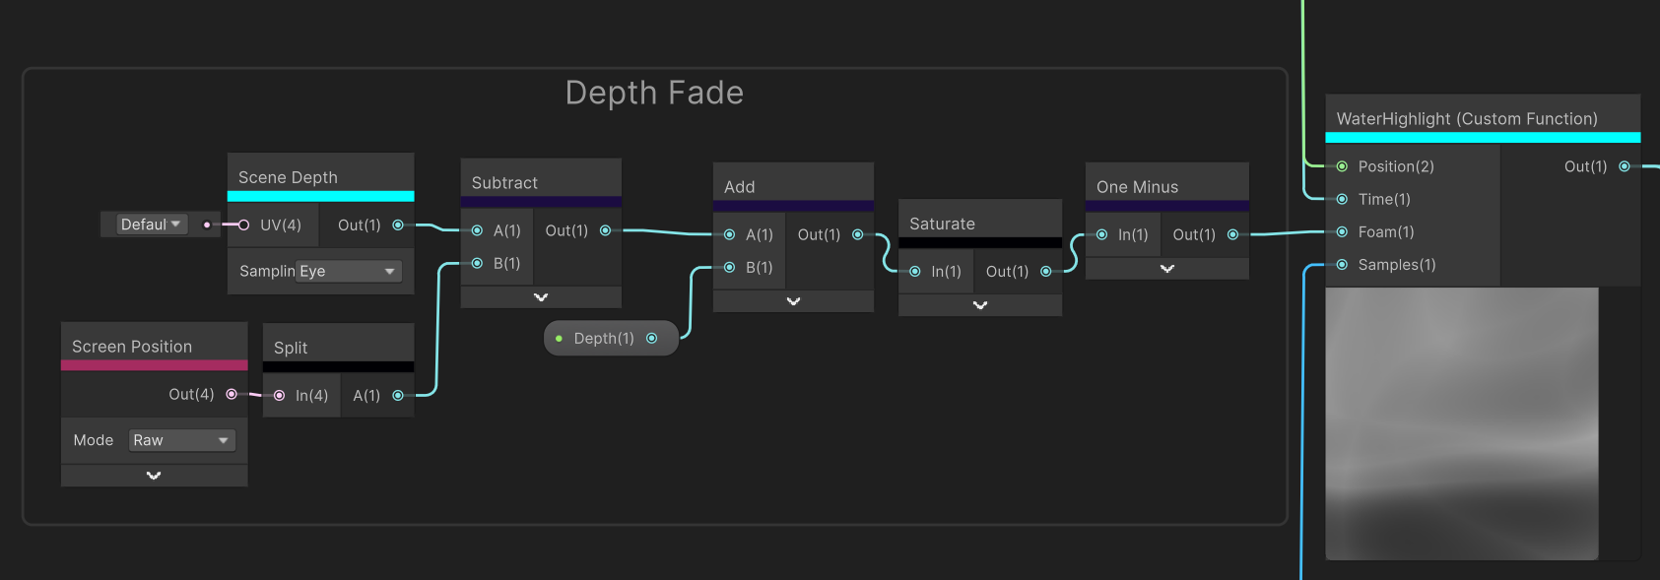Click the Scene Depth Out(1) output port
The height and width of the screenshot is (580, 1660).
tap(398, 226)
